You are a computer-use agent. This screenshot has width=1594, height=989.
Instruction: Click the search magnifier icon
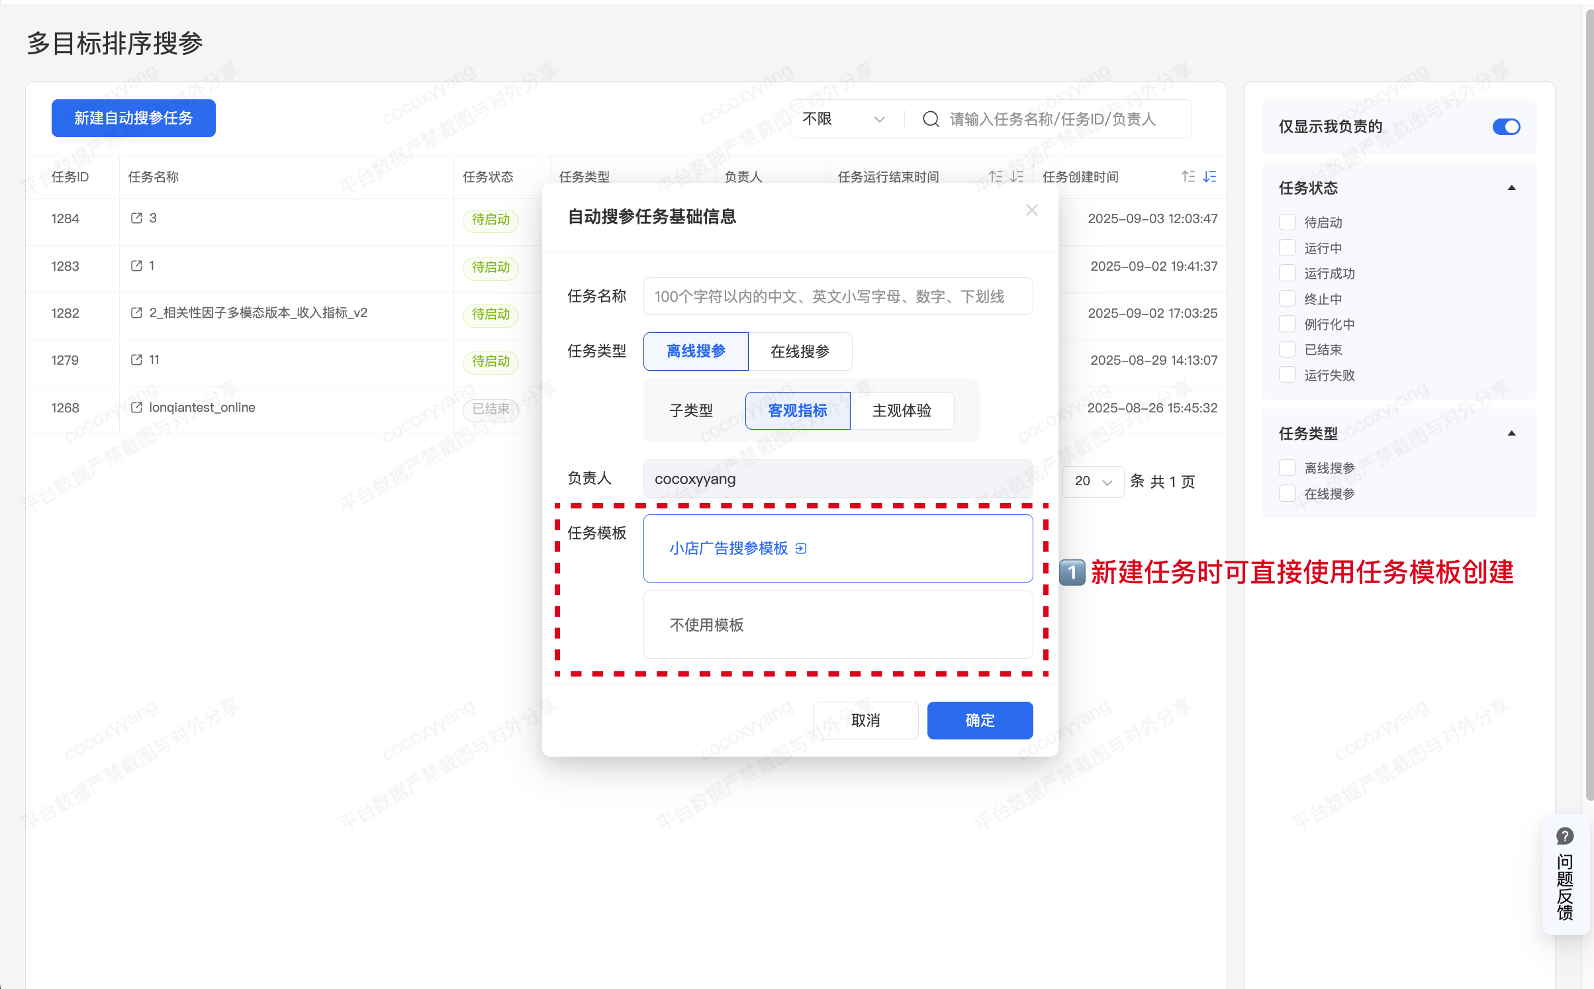tap(931, 119)
